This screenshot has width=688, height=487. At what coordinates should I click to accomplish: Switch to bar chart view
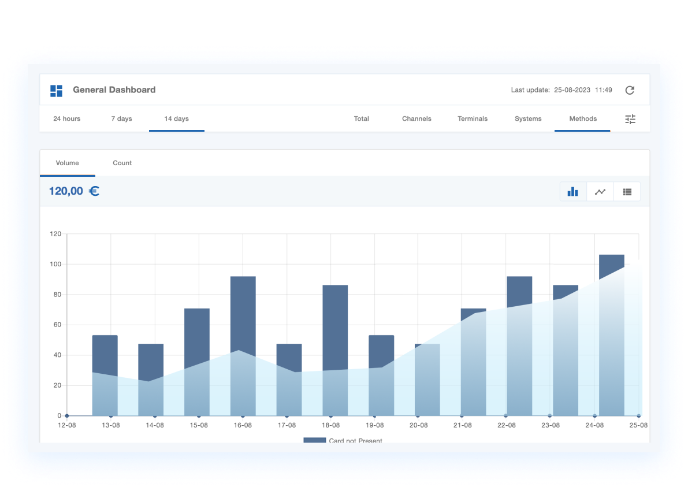click(572, 192)
